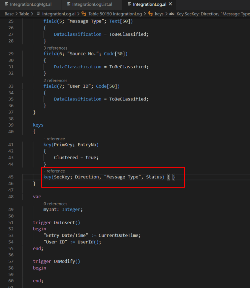
Task: Click the file icon on IntegrationLog.al tab
Action: 130,4
